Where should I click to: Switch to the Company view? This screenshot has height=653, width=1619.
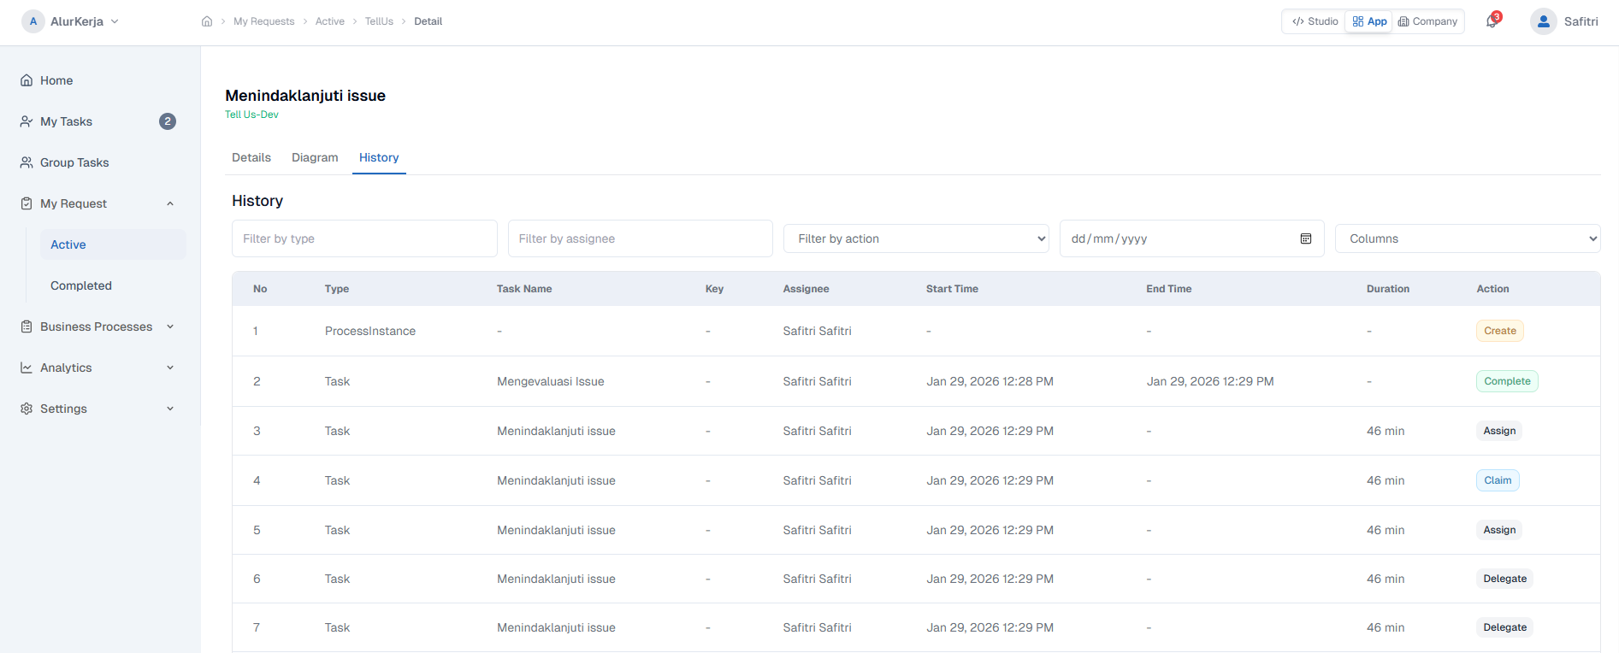pyautogui.click(x=1427, y=21)
